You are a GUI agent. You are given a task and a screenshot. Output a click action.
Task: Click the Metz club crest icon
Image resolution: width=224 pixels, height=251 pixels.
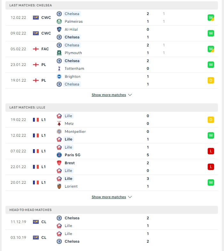59,124
